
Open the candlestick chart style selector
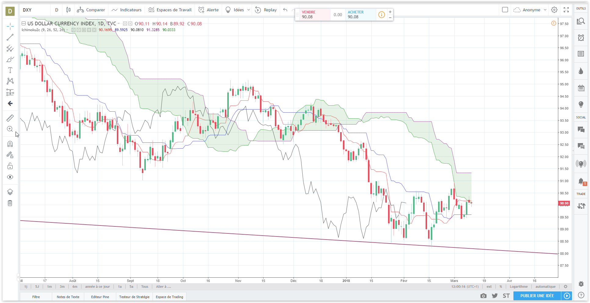[x=68, y=10]
